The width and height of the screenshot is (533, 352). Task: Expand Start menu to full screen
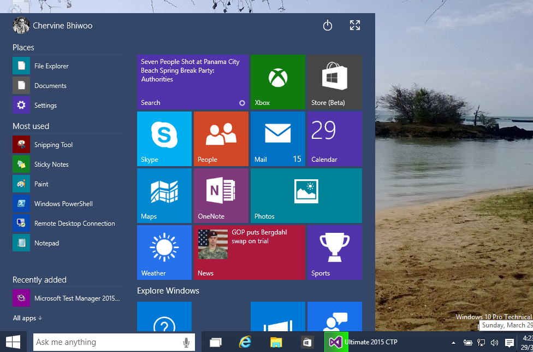click(x=355, y=25)
